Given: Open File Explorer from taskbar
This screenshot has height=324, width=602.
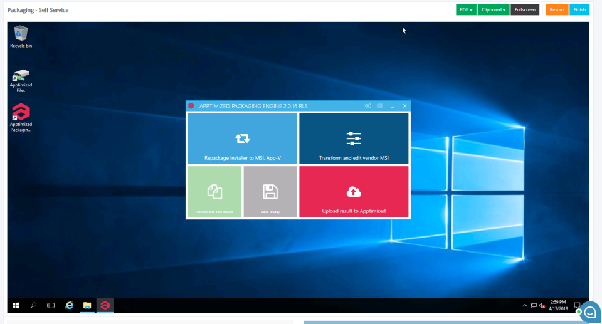Looking at the screenshot, I should 87,306.
